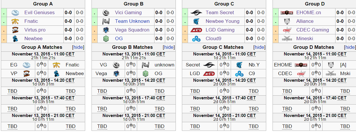
Task: Click the EHOME.cn logo in Group D standings
Action: pos(287,13)
